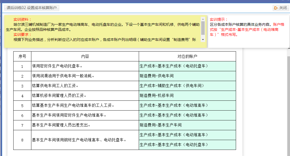Click the 实训资料： heading
Image resolution: width=290 pixels, height=156 pixels.
coord(23,19)
